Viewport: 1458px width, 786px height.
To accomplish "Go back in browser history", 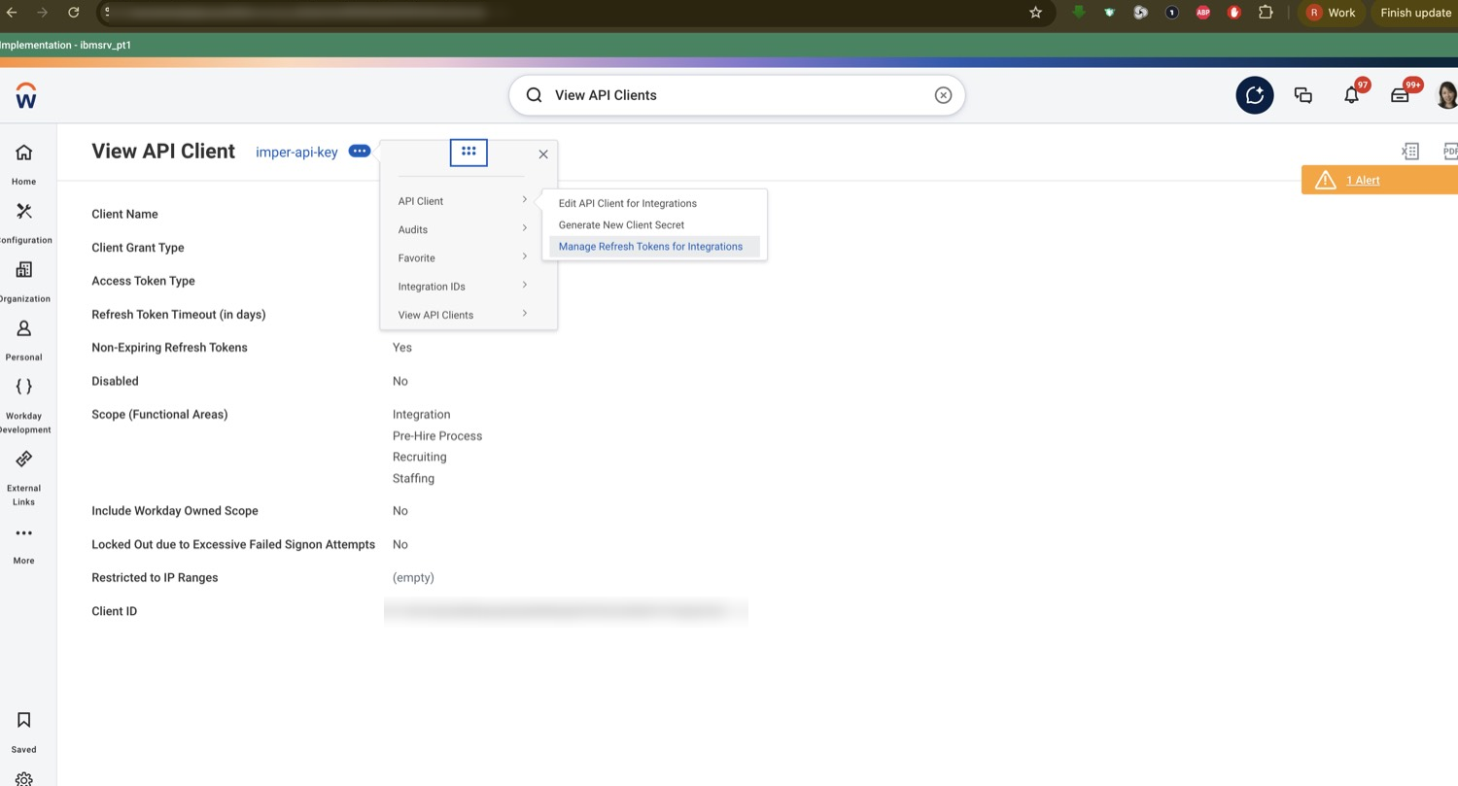I will tap(12, 13).
